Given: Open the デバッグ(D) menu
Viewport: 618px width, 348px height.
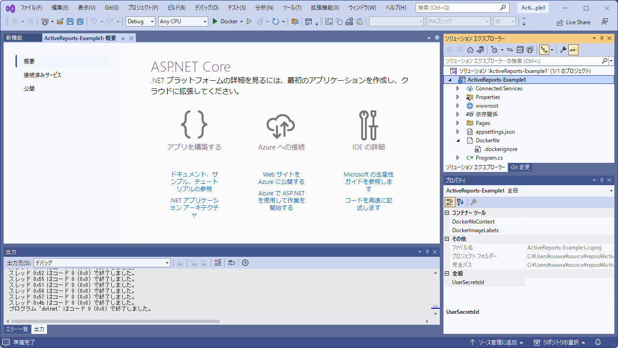Looking at the screenshot, I should (x=206, y=8).
